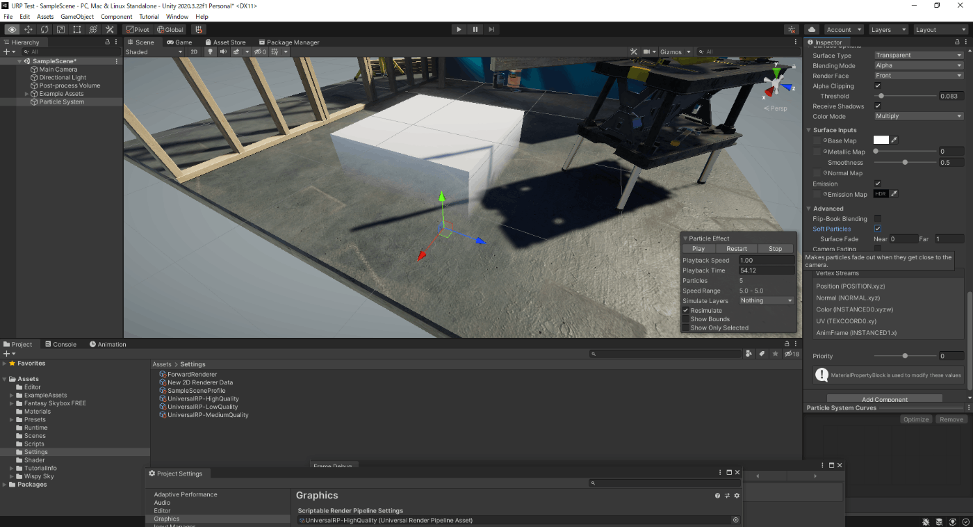Image resolution: width=973 pixels, height=527 pixels.
Task: Toggle Global handle rotation button
Action: pyautogui.click(x=170, y=30)
